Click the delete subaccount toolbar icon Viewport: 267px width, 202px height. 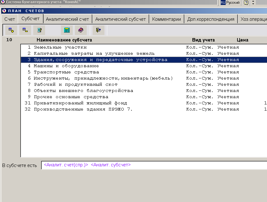tap(25, 30)
